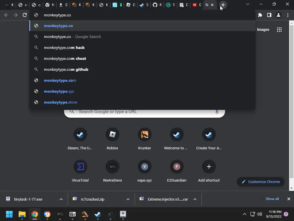The width and height of the screenshot is (294, 221).
Task: Open the Krunker shortcut
Action: coord(145,139)
